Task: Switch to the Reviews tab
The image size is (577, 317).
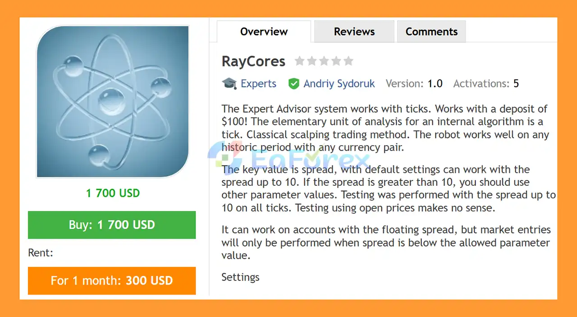Action: [x=354, y=31]
